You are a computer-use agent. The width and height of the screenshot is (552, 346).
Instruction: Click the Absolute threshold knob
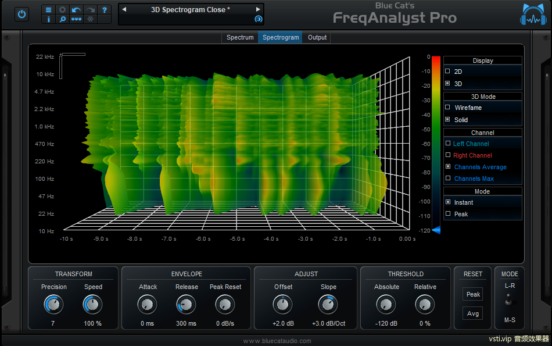(x=386, y=305)
